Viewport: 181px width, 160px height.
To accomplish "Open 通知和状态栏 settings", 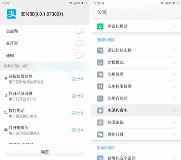I will (136, 50).
